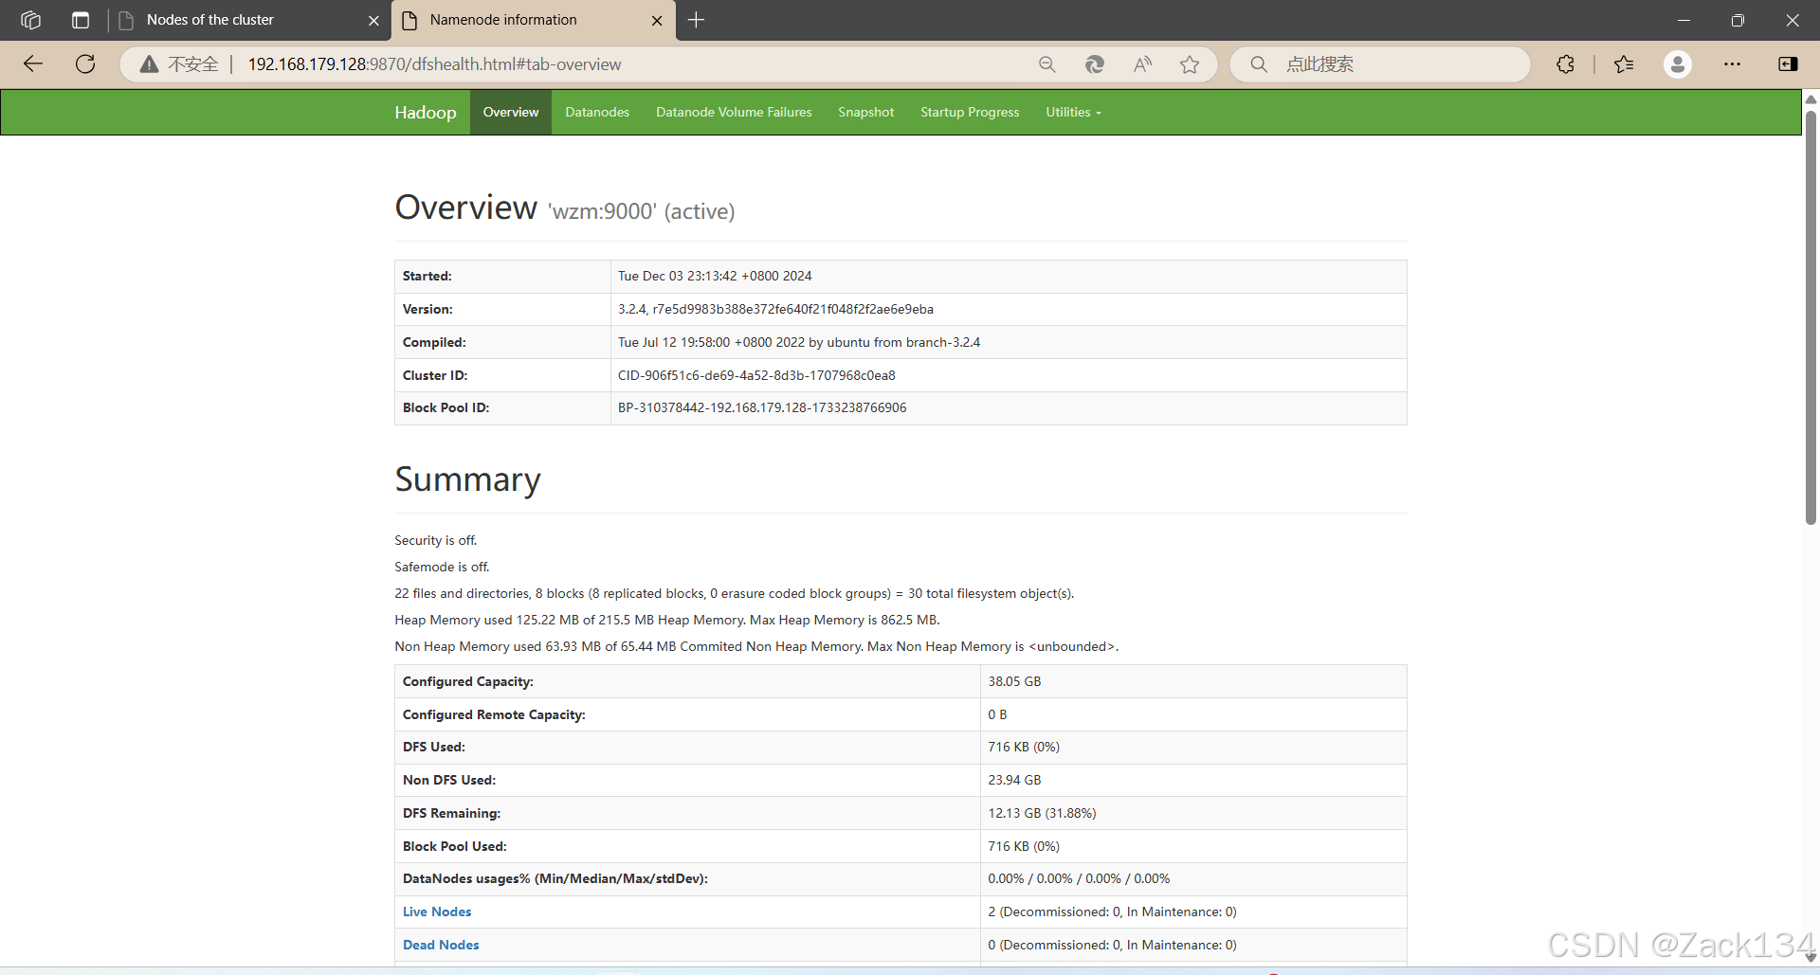Open browser extensions puzzle icon
Viewport: 1820px width, 975px height.
point(1565,64)
